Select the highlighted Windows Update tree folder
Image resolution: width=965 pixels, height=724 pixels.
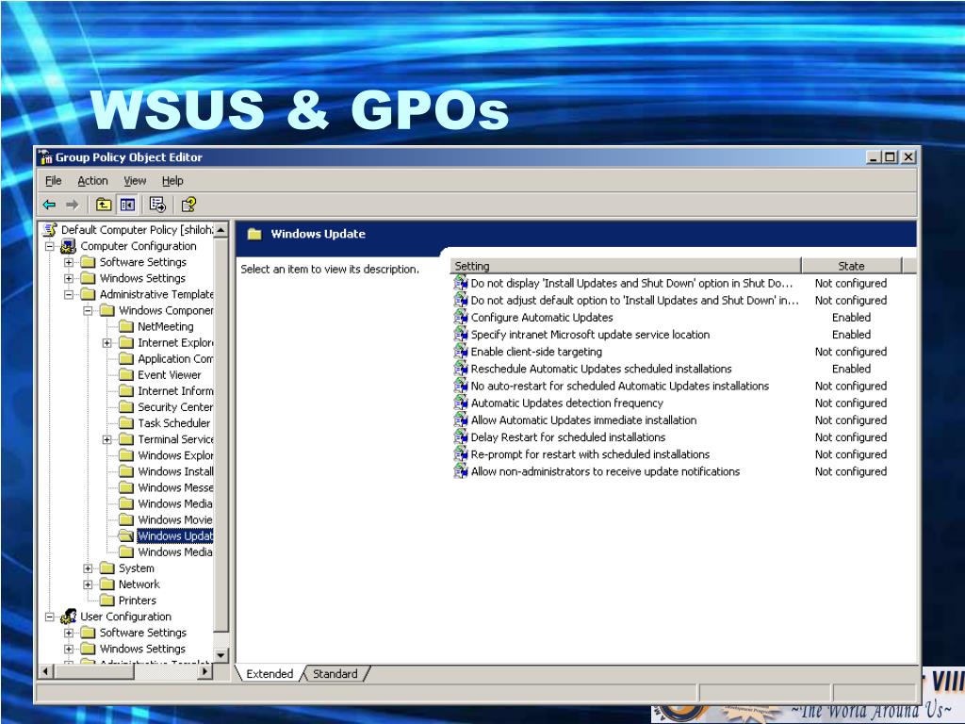point(174,535)
